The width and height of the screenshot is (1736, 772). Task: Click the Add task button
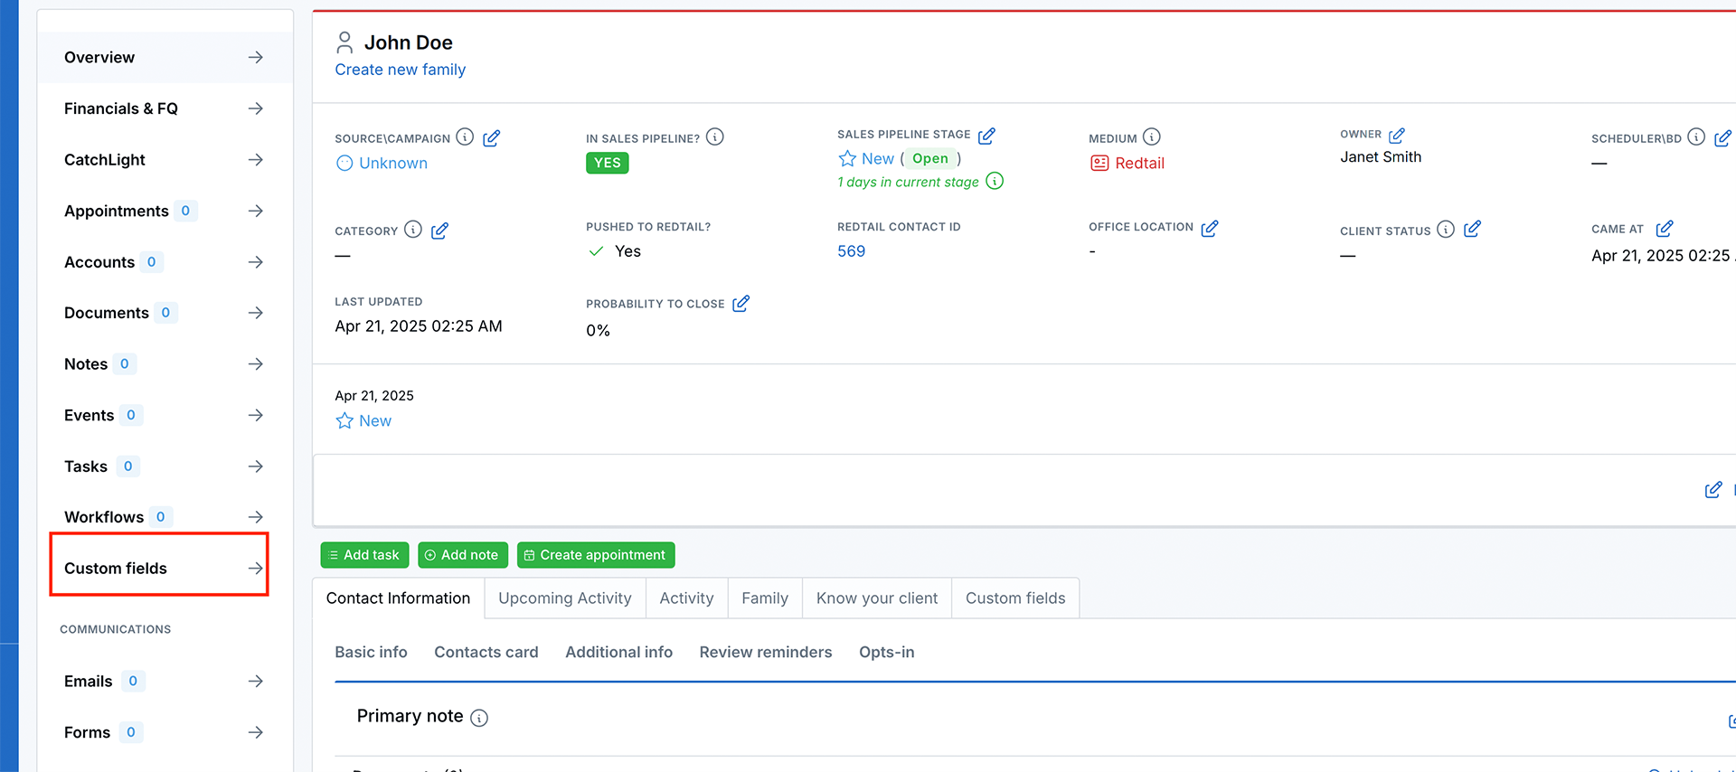(x=364, y=555)
